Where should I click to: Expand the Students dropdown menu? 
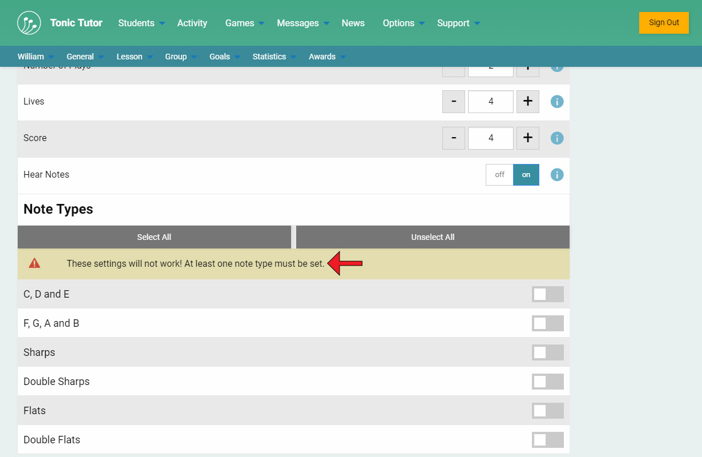coord(141,23)
